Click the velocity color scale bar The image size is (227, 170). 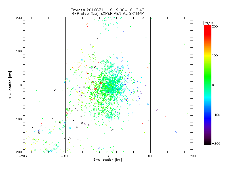(x=208, y=85)
